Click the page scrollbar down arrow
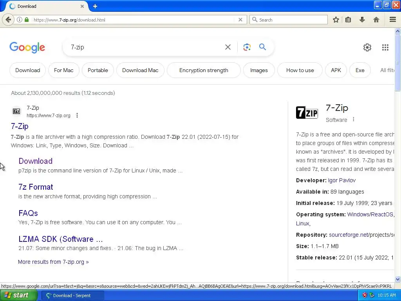The height and width of the screenshot is (301, 401). [397, 279]
